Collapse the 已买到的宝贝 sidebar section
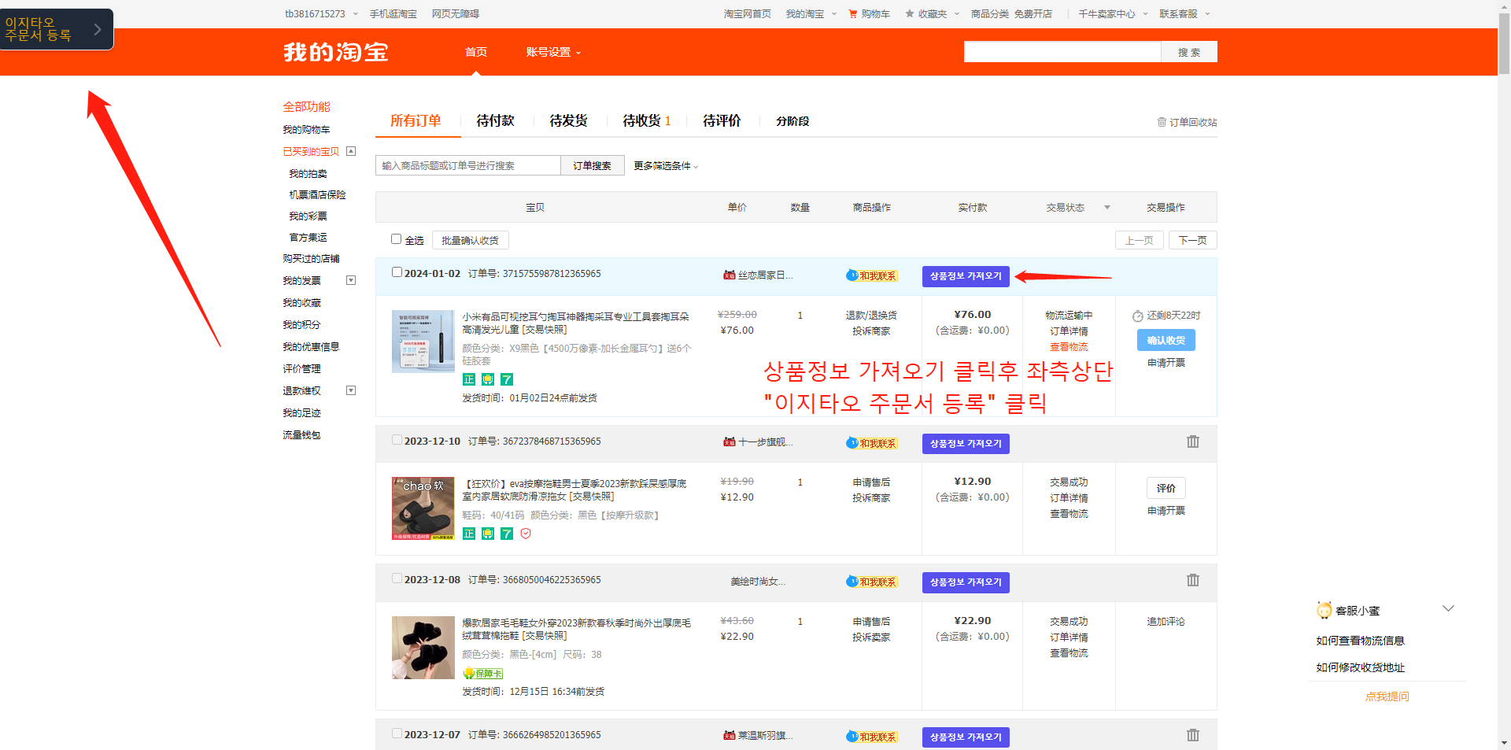The height and width of the screenshot is (750, 1511). pos(351,151)
